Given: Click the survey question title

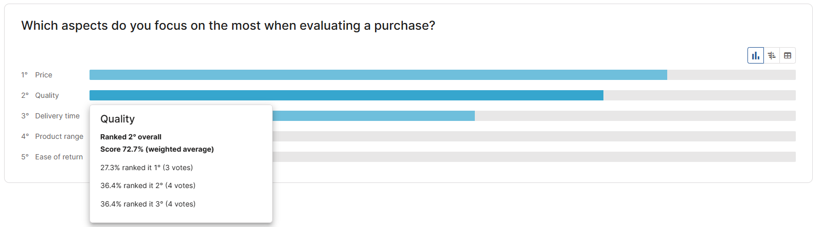Looking at the screenshot, I should point(228,26).
